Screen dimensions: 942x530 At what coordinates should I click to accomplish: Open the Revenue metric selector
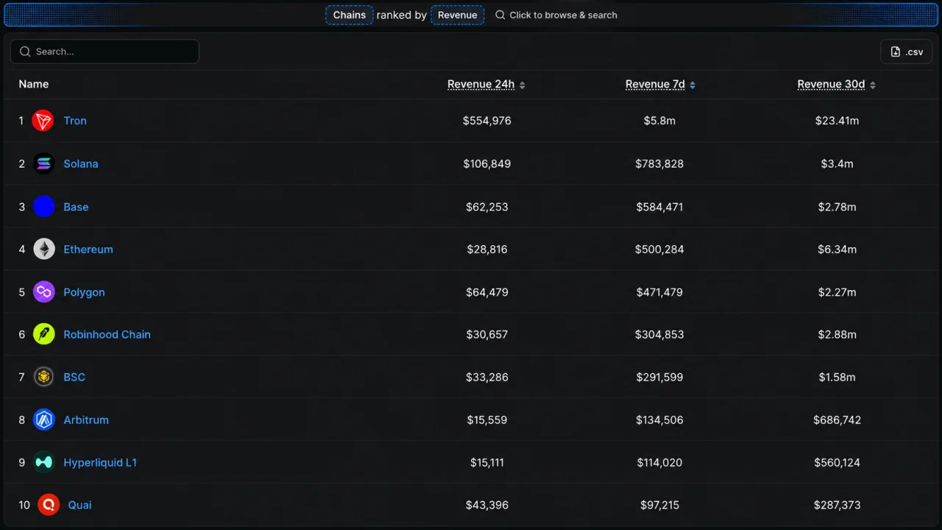(x=458, y=15)
